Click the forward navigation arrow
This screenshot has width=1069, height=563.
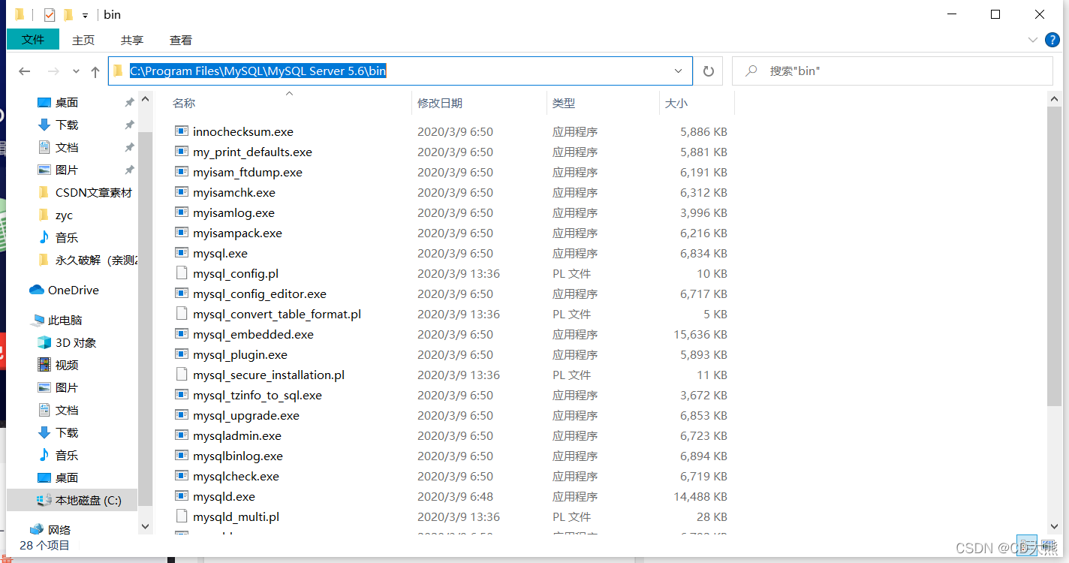click(53, 71)
